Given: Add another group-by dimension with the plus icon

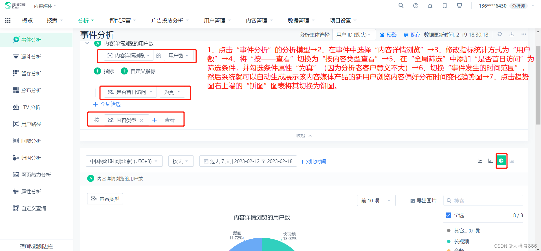Looking at the screenshot, I should click(x=154, y=120).
